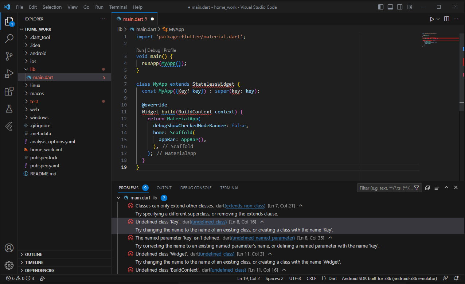Collapse the 'Undefined class Key' problem details
The height and width of the screenshot is (284, 465).
tap(262, 222)
